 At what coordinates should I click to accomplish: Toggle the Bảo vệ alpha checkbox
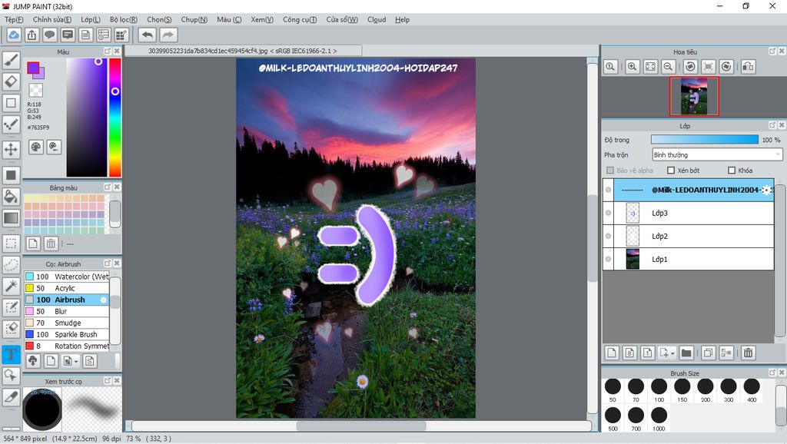click(610, 170)
